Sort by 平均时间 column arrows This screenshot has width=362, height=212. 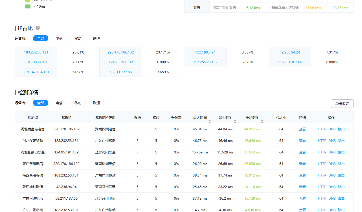tap(262, 121)
